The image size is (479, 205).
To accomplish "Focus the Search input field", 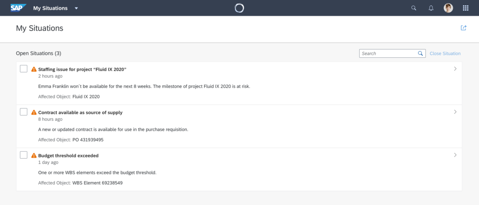I will (x=388, y=53).
